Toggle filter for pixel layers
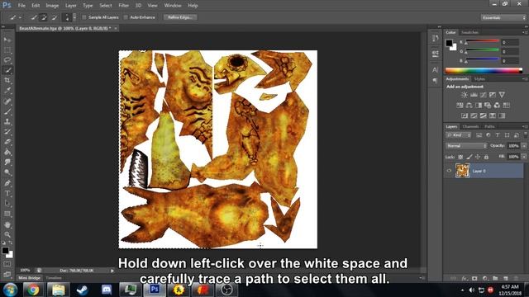 coord(479,135)
